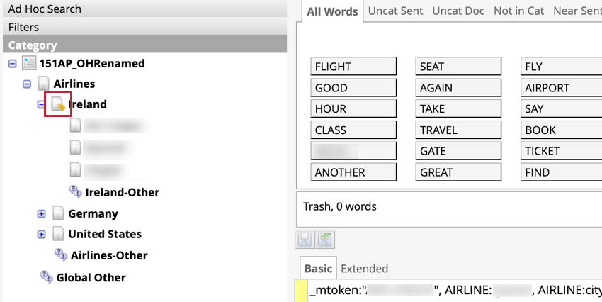Click the Ireland category page icon
The width and height of the screenshot is (602, 302).
point(58,104)
